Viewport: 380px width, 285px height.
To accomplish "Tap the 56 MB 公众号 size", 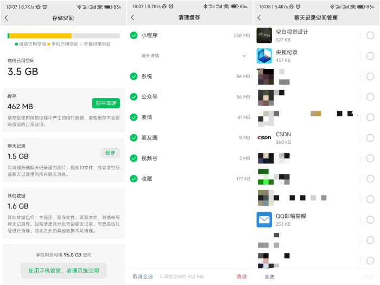I will point(243,97).
